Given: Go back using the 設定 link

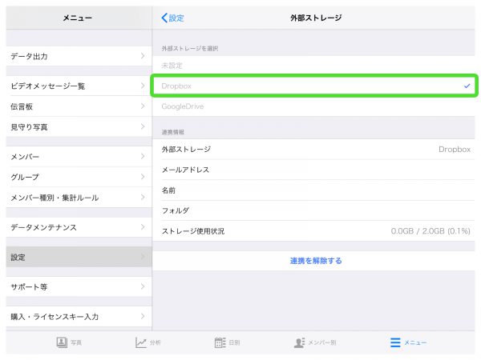Looking at the screenshot, I should click(176, 18).
